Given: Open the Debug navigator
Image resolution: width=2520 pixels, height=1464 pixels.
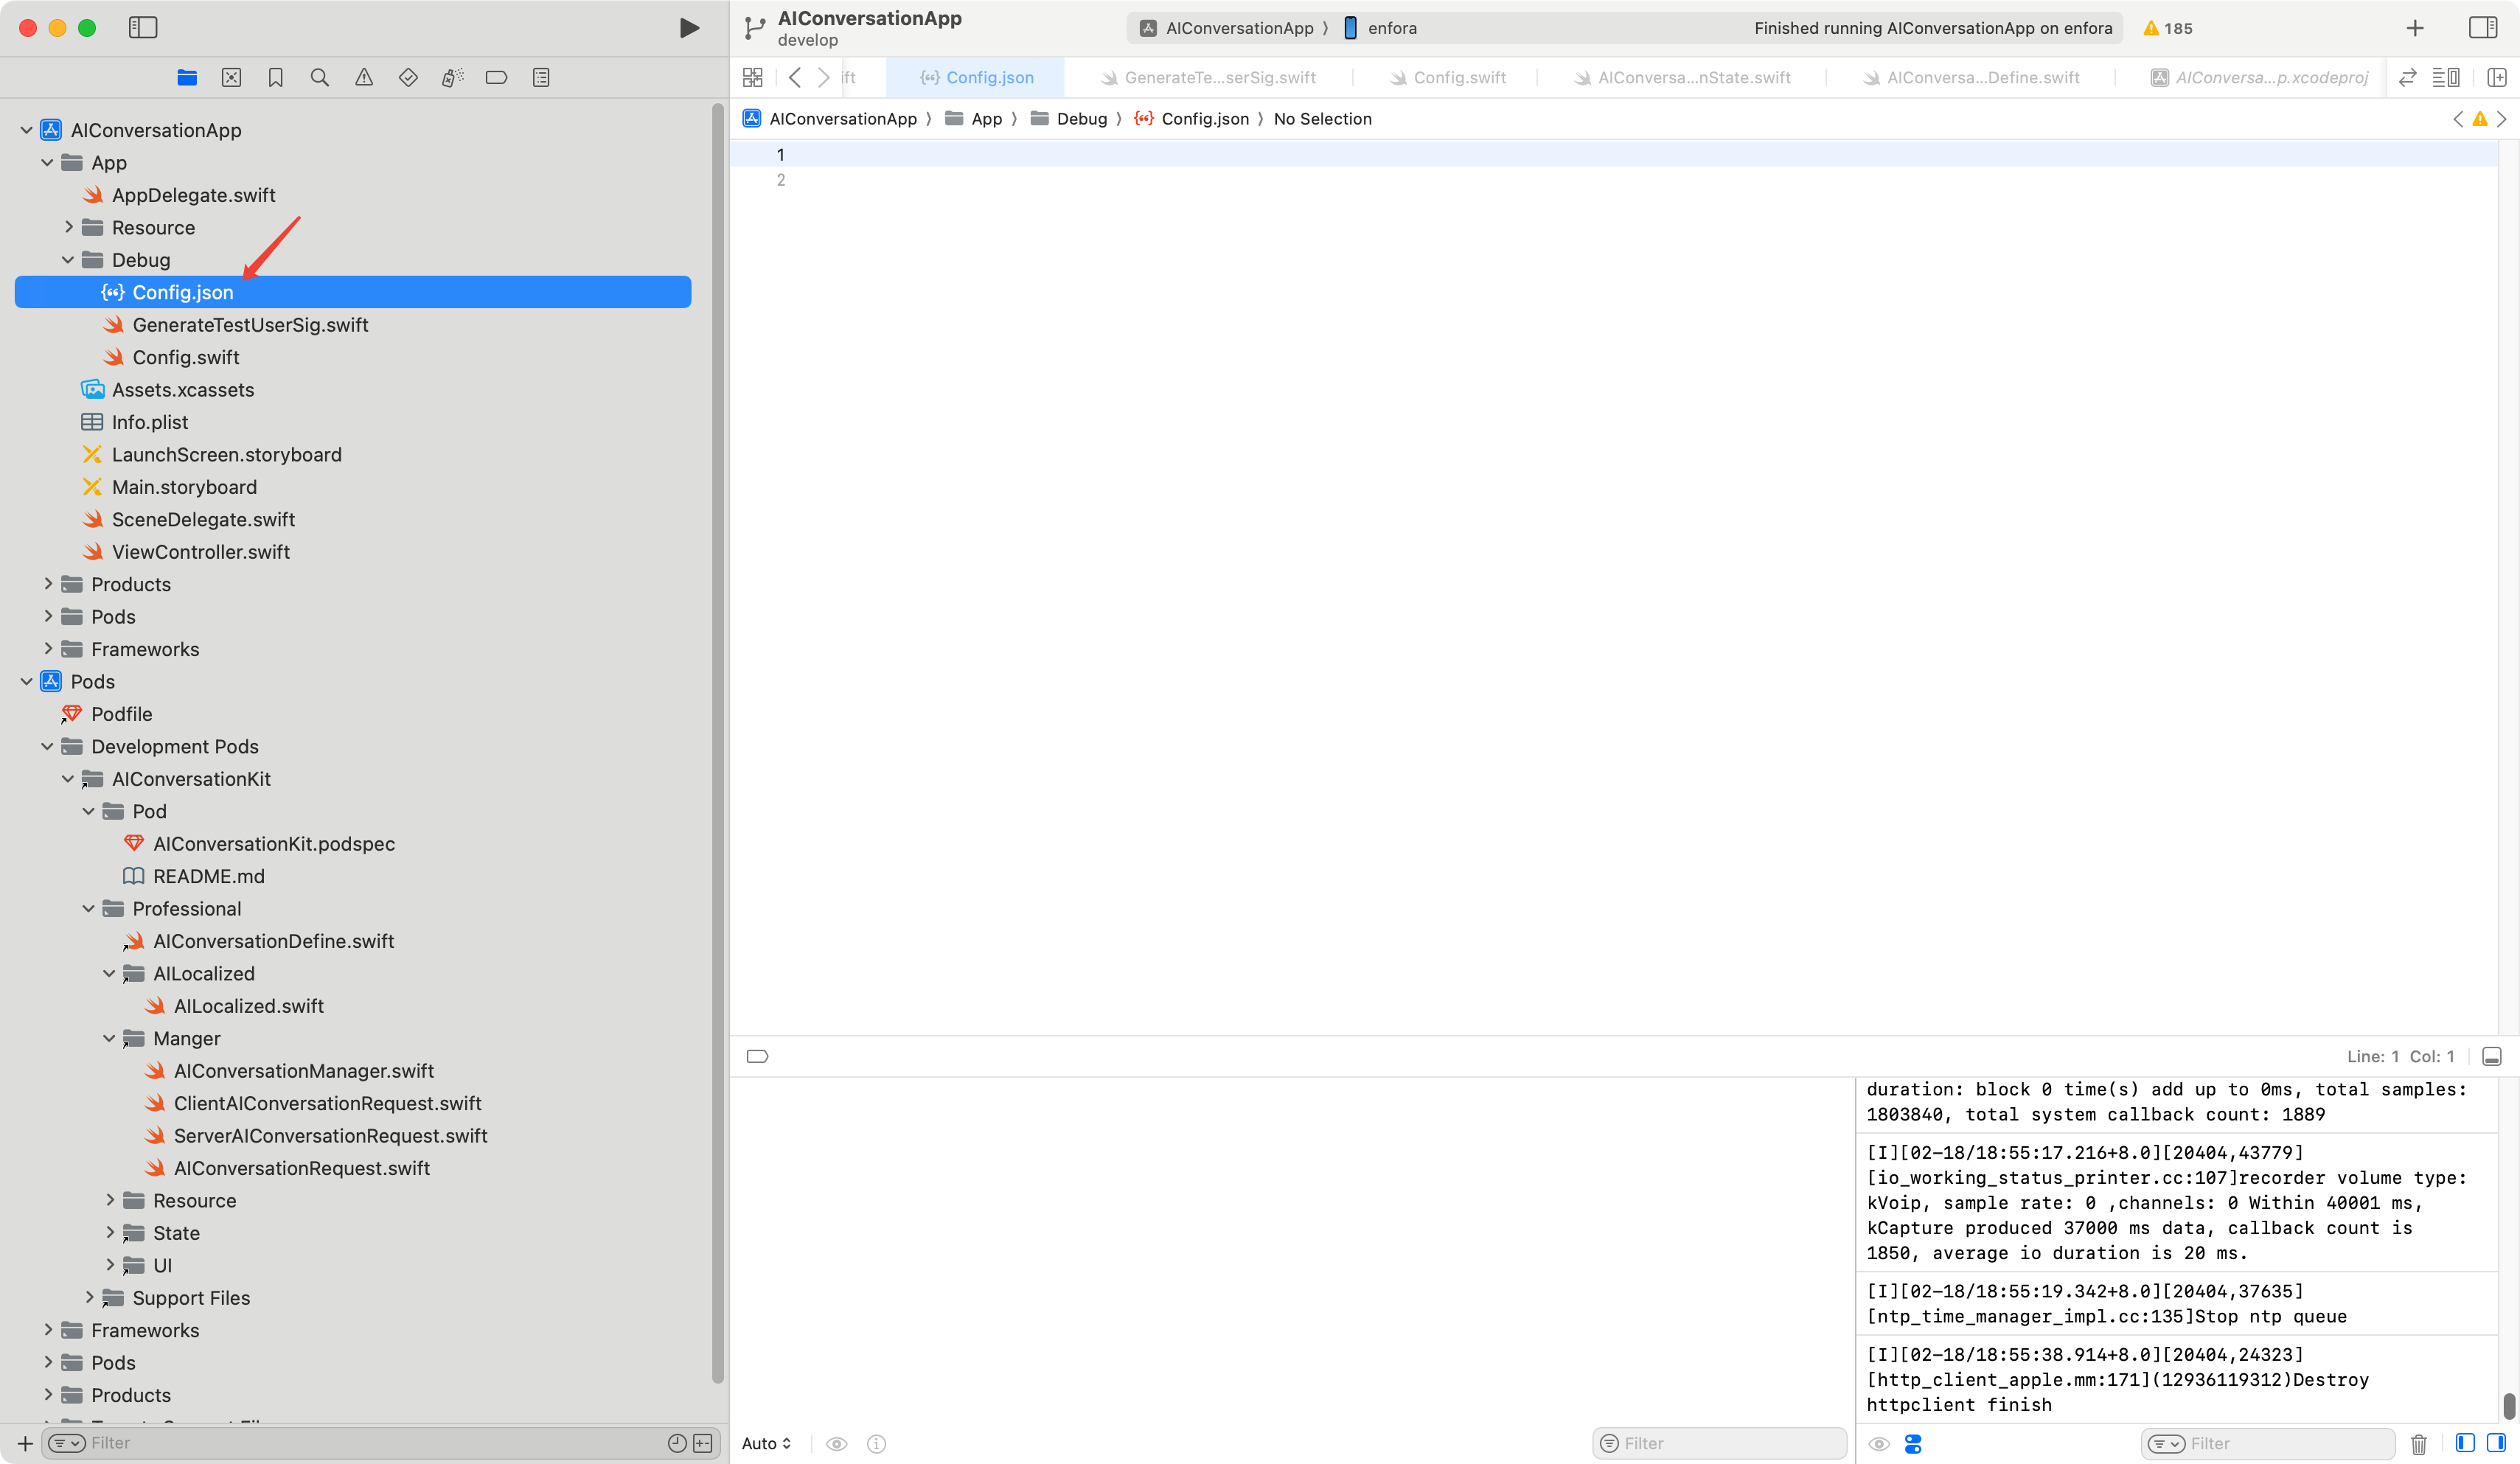Looking at the screenshot, I should click(x=452, y=77).
